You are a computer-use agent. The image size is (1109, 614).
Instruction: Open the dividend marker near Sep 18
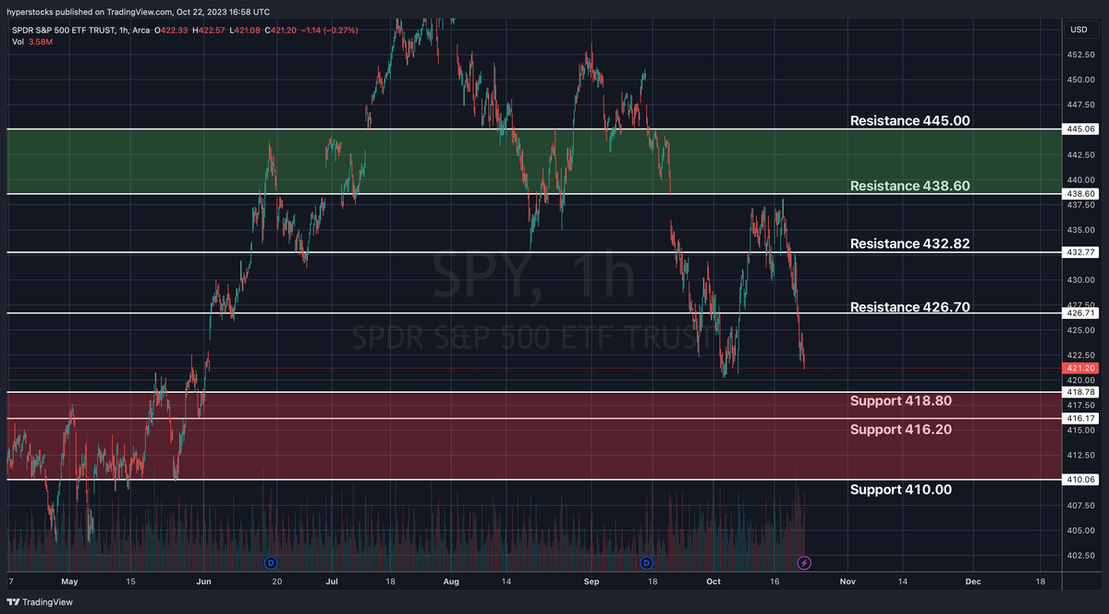[x=646, y=562]
